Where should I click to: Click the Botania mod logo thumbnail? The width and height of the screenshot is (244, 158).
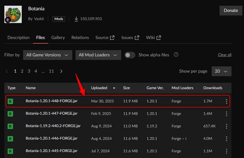pos(13,14)
